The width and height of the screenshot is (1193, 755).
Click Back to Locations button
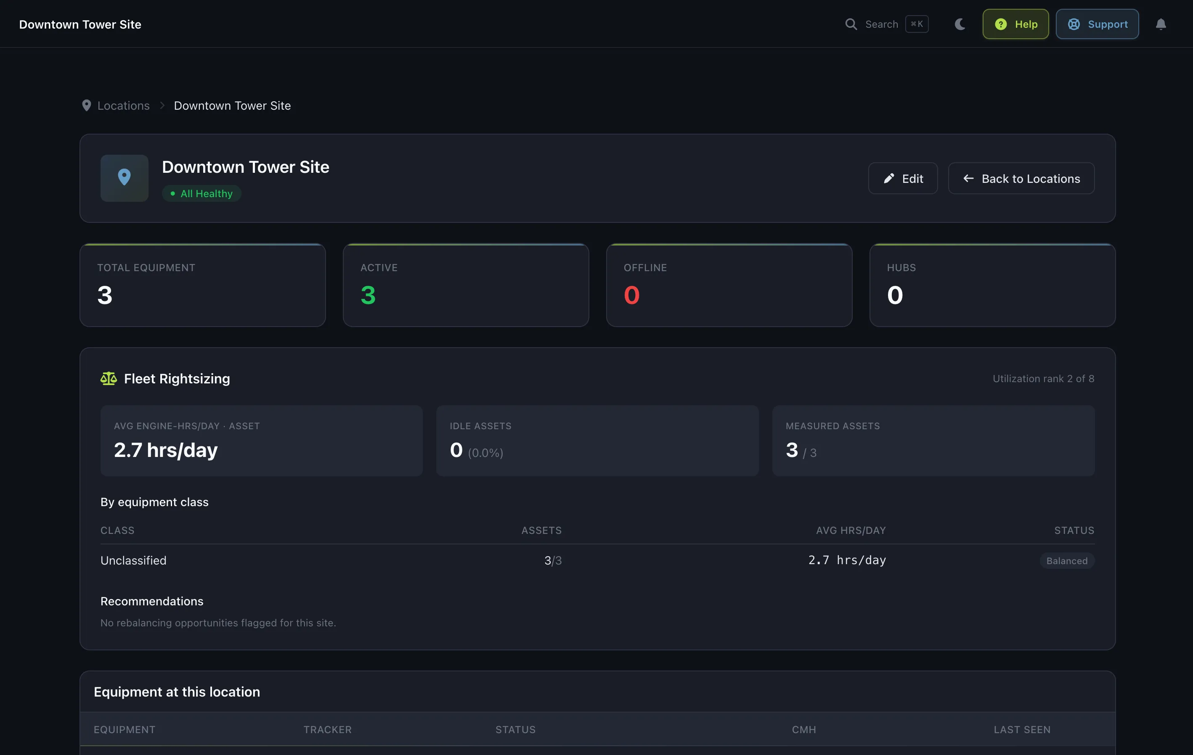[x=1021, y=178]
